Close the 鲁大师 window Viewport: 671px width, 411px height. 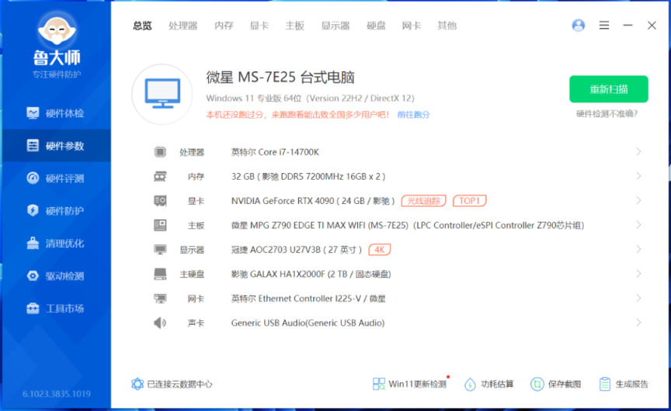652,26
